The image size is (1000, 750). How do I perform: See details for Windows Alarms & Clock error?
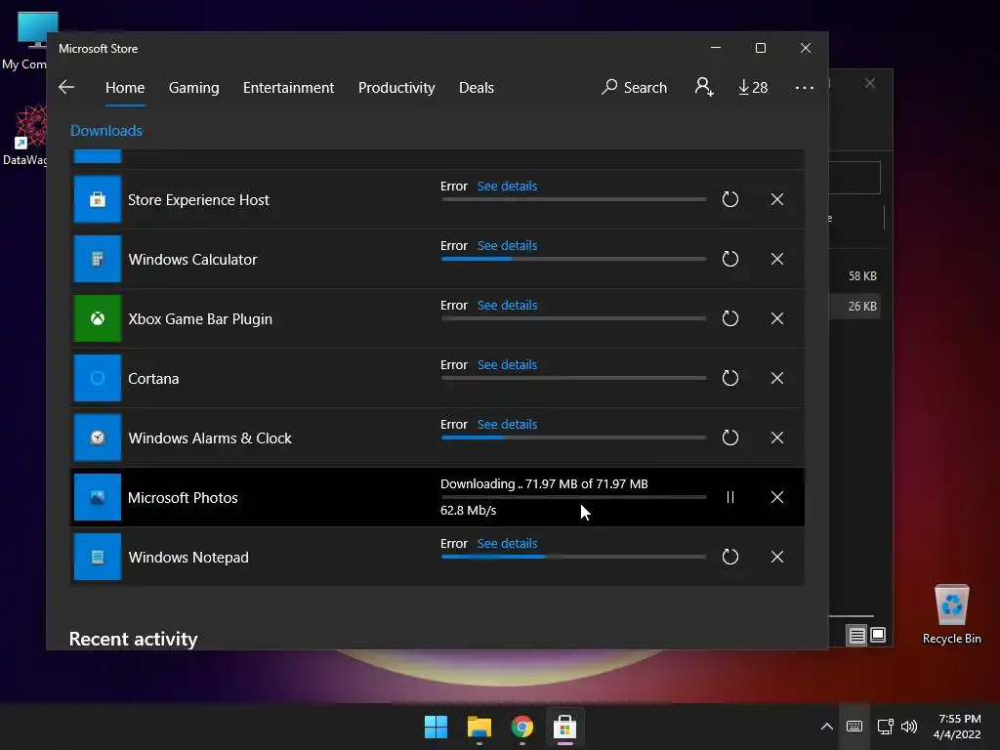click(507, 424)
